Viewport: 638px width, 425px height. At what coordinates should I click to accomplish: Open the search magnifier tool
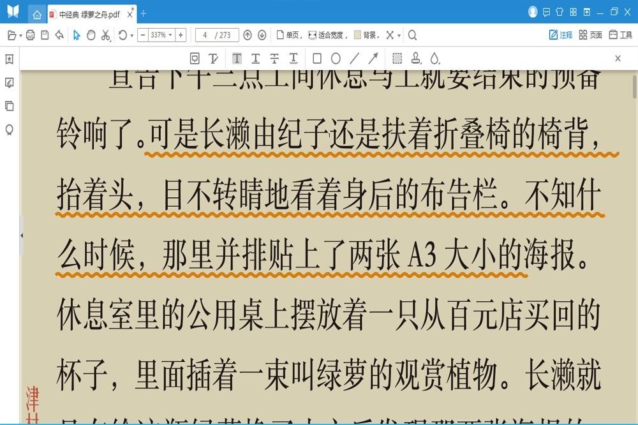[x=412, y=35]
